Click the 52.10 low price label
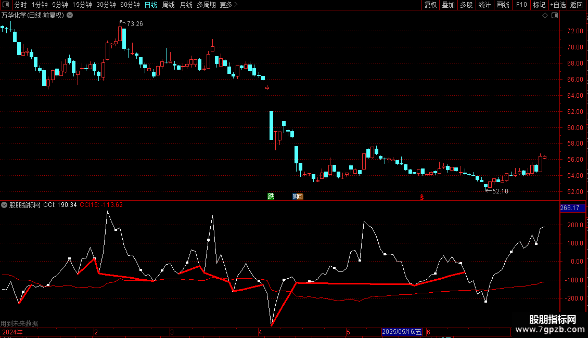The image size is (588, 338). click(500, 191)
